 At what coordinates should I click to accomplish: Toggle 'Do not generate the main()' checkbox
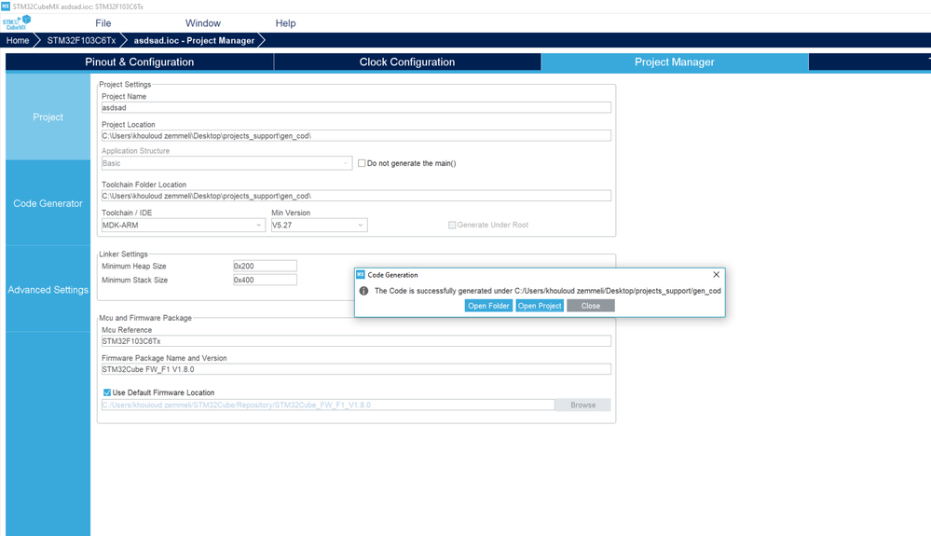(x=362, y=163)
